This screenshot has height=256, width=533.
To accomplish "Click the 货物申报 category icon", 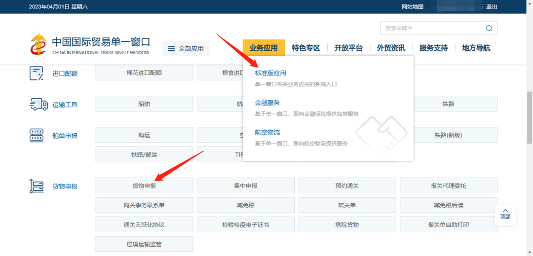I will tap(37, 186).
